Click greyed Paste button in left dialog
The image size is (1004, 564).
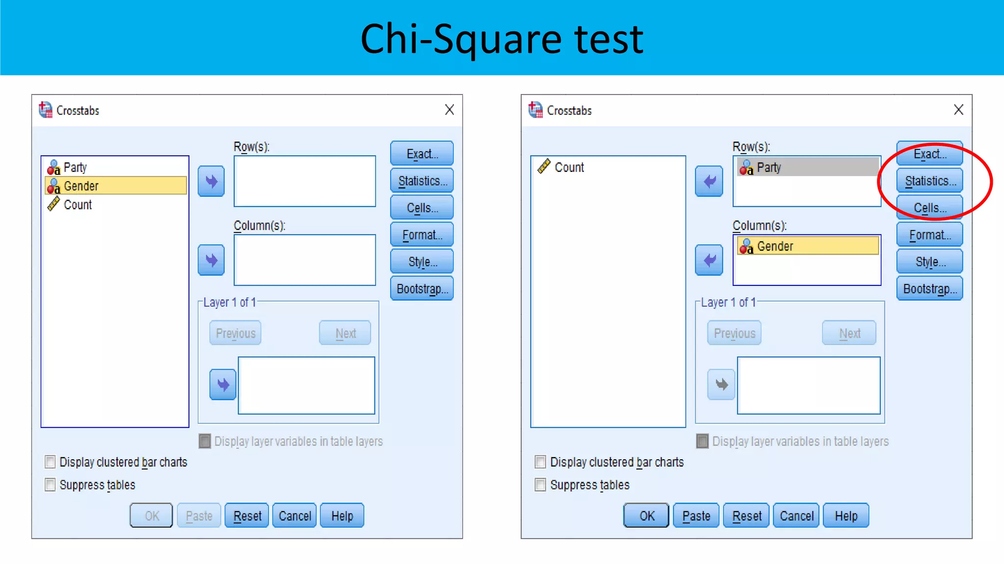[199, 516]
